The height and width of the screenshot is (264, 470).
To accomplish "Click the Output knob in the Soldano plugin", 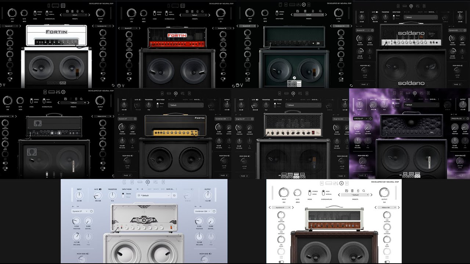I will pyautogui.click(x=460, y=17).
